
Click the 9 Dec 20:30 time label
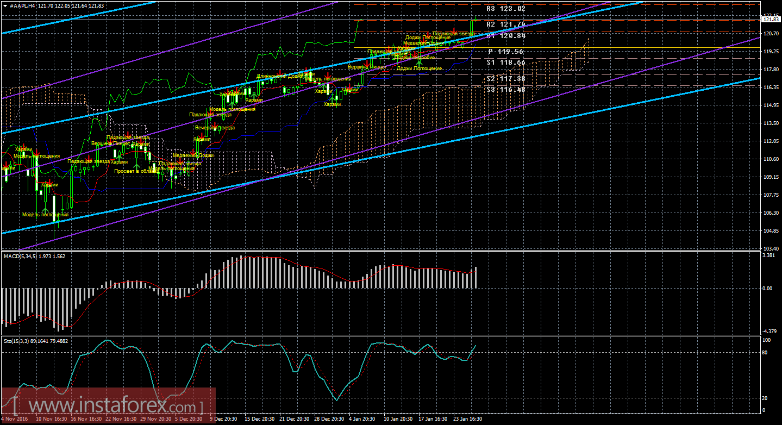[223, 419]
